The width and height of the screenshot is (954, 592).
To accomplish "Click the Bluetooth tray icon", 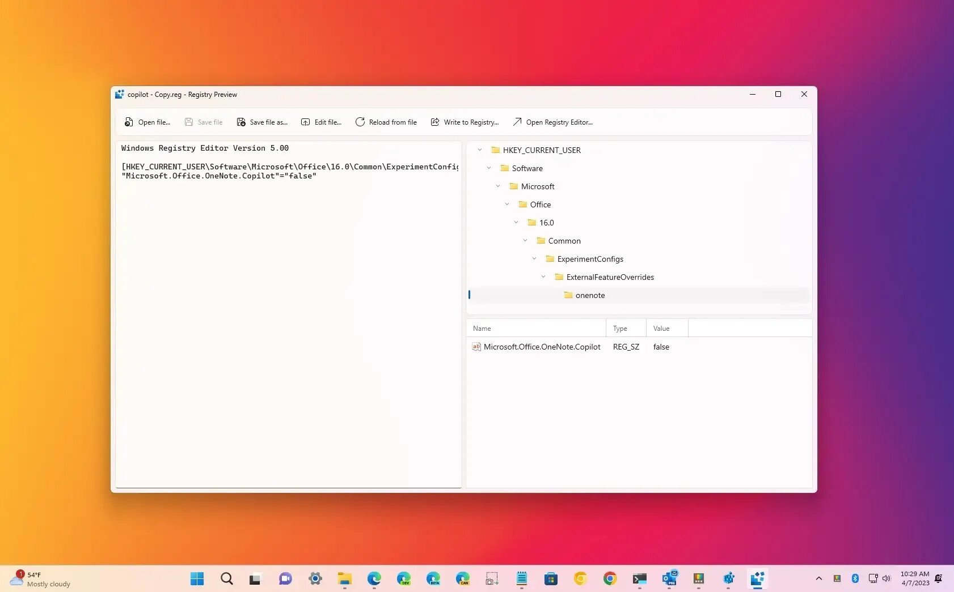I will tap(855, 578).
